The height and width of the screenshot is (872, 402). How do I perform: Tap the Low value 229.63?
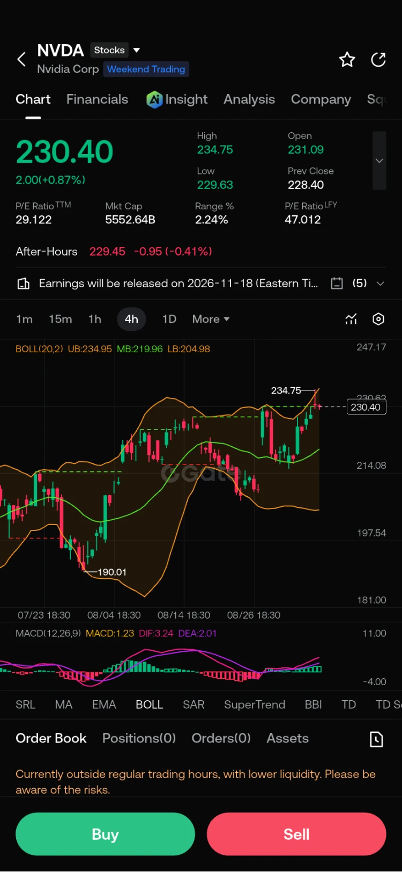(215, 185)
